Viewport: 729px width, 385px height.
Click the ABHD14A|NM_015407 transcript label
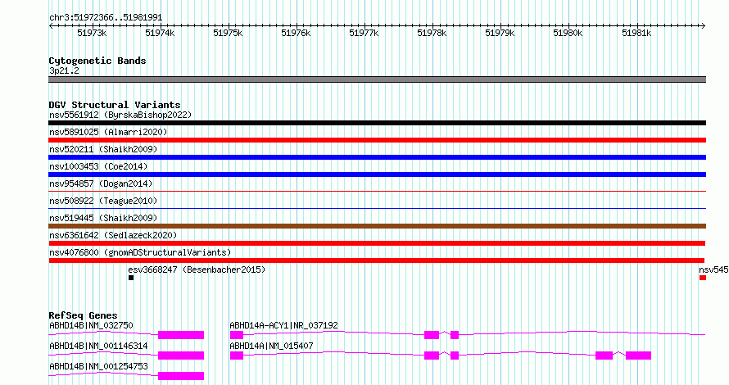point(271,346)
